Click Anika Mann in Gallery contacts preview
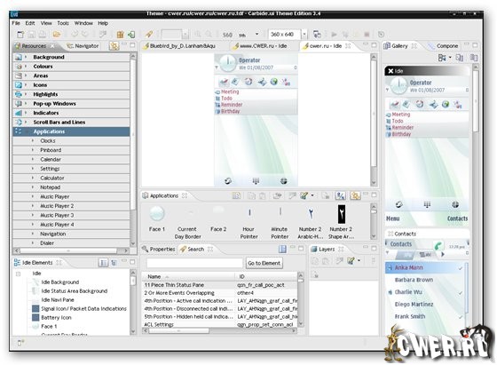Image resolution: width=497 pixels, height=365 pixels. [x=425, y=268]
